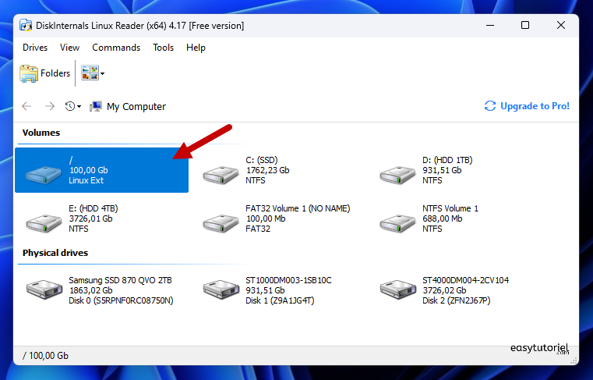
Task: Click the Forward navigation arrow
Action: pos(49,107)
